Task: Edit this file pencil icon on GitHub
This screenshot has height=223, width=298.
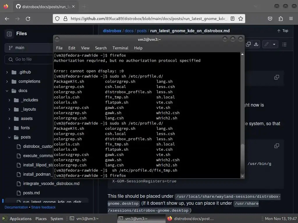Action: (x=267, y=44)
